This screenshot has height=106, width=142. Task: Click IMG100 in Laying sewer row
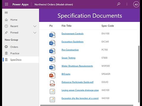(105, 90)
